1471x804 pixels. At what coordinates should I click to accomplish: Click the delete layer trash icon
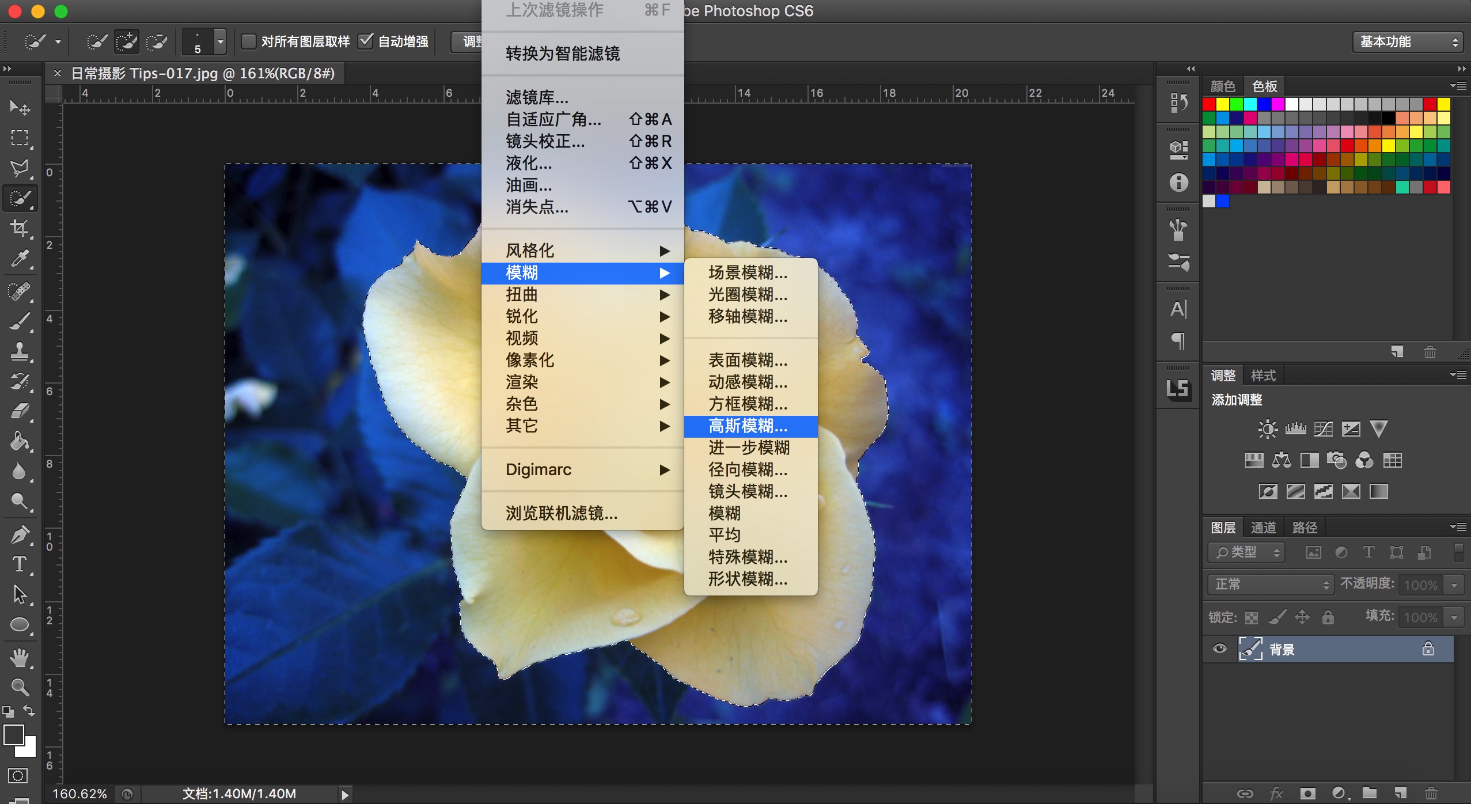(x=1431, y=794)
